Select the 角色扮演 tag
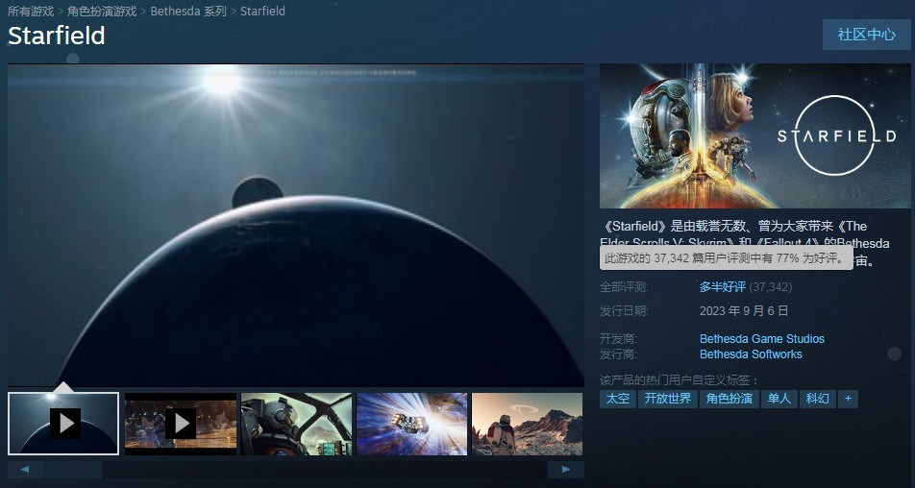Screen dimensions: 915x488 click(729, 398)
